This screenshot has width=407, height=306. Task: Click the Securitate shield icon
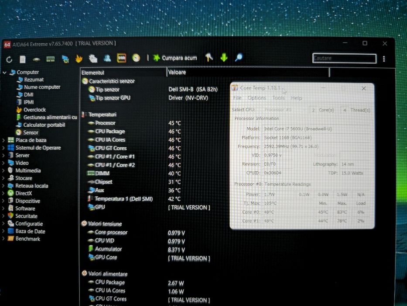pos(10,216)
